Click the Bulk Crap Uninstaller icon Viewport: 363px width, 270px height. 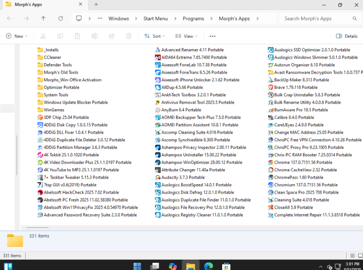(271, 95)
